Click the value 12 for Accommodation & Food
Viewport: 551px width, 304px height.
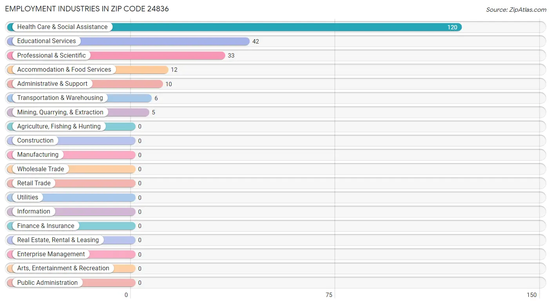tap(174, 70)
